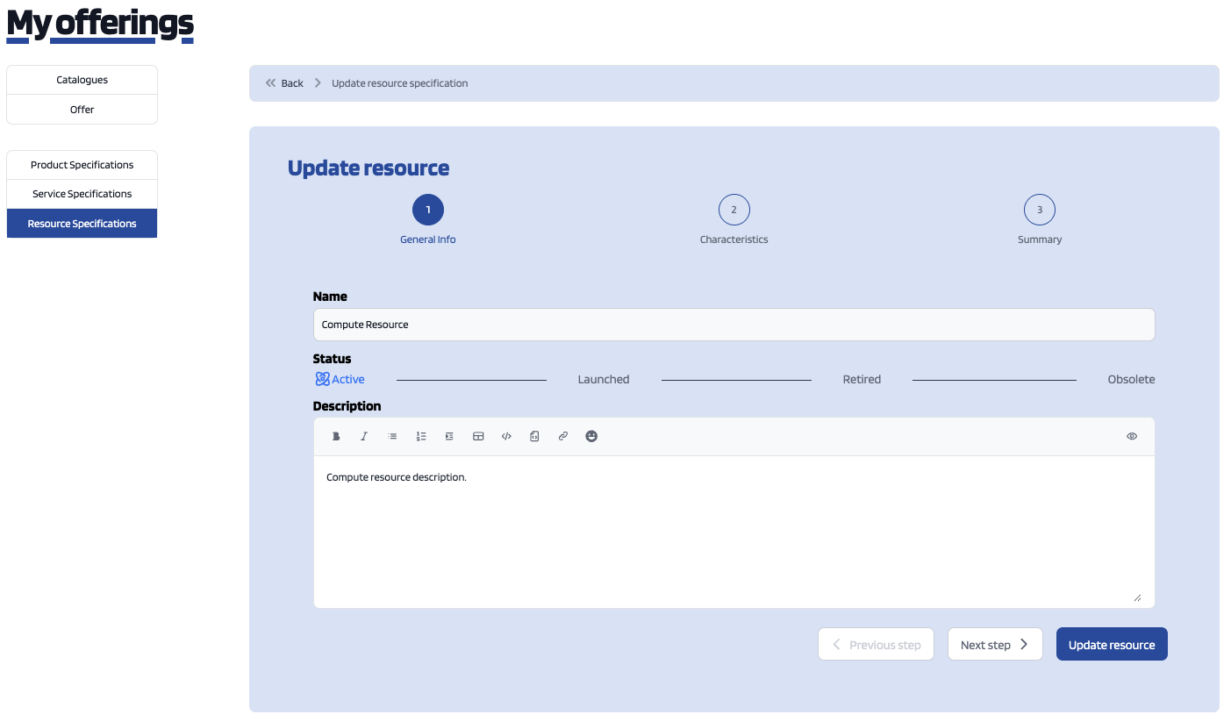The width and height of the screenshot is (1231, 722).
Task: Toggle description preview with the eye icon
Action: tap(1132, 436)
